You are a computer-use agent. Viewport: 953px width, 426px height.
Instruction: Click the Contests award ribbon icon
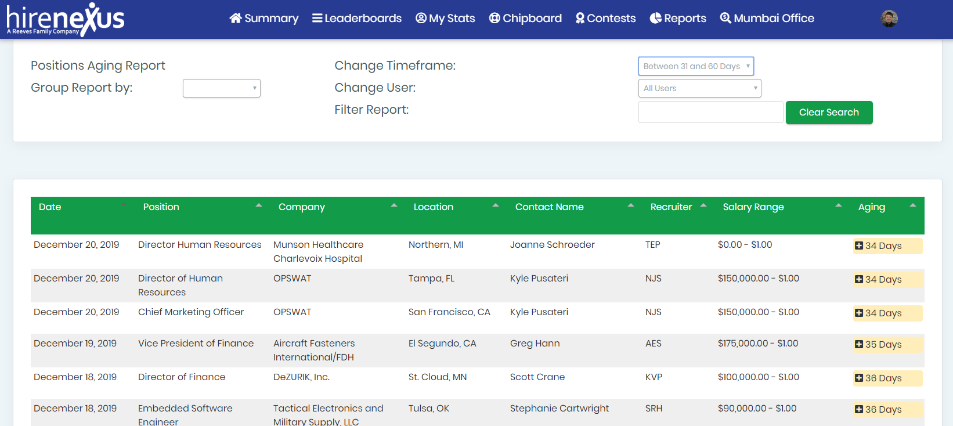pos(580,18)
